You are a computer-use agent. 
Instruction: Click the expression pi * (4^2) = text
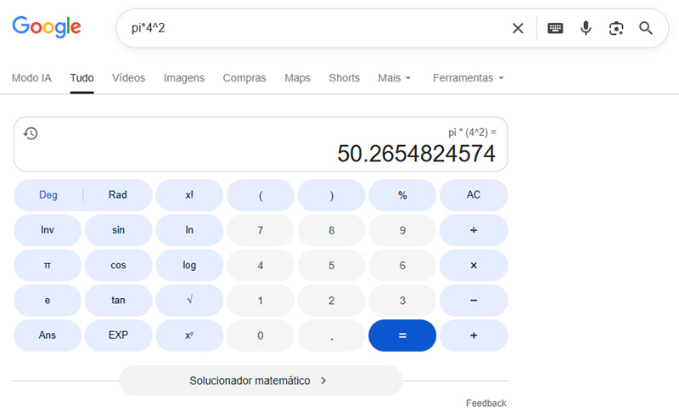click(472, 132)
